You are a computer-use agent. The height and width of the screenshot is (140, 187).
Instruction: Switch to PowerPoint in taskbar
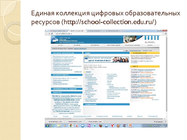(130, 125)
